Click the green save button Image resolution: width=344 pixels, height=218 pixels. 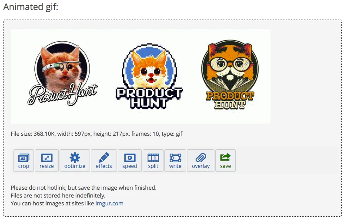click(x=226, y=161)
